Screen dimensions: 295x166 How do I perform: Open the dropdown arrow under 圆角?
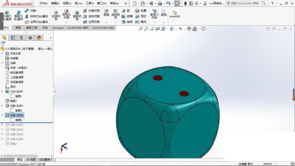[x=106, y=23]
